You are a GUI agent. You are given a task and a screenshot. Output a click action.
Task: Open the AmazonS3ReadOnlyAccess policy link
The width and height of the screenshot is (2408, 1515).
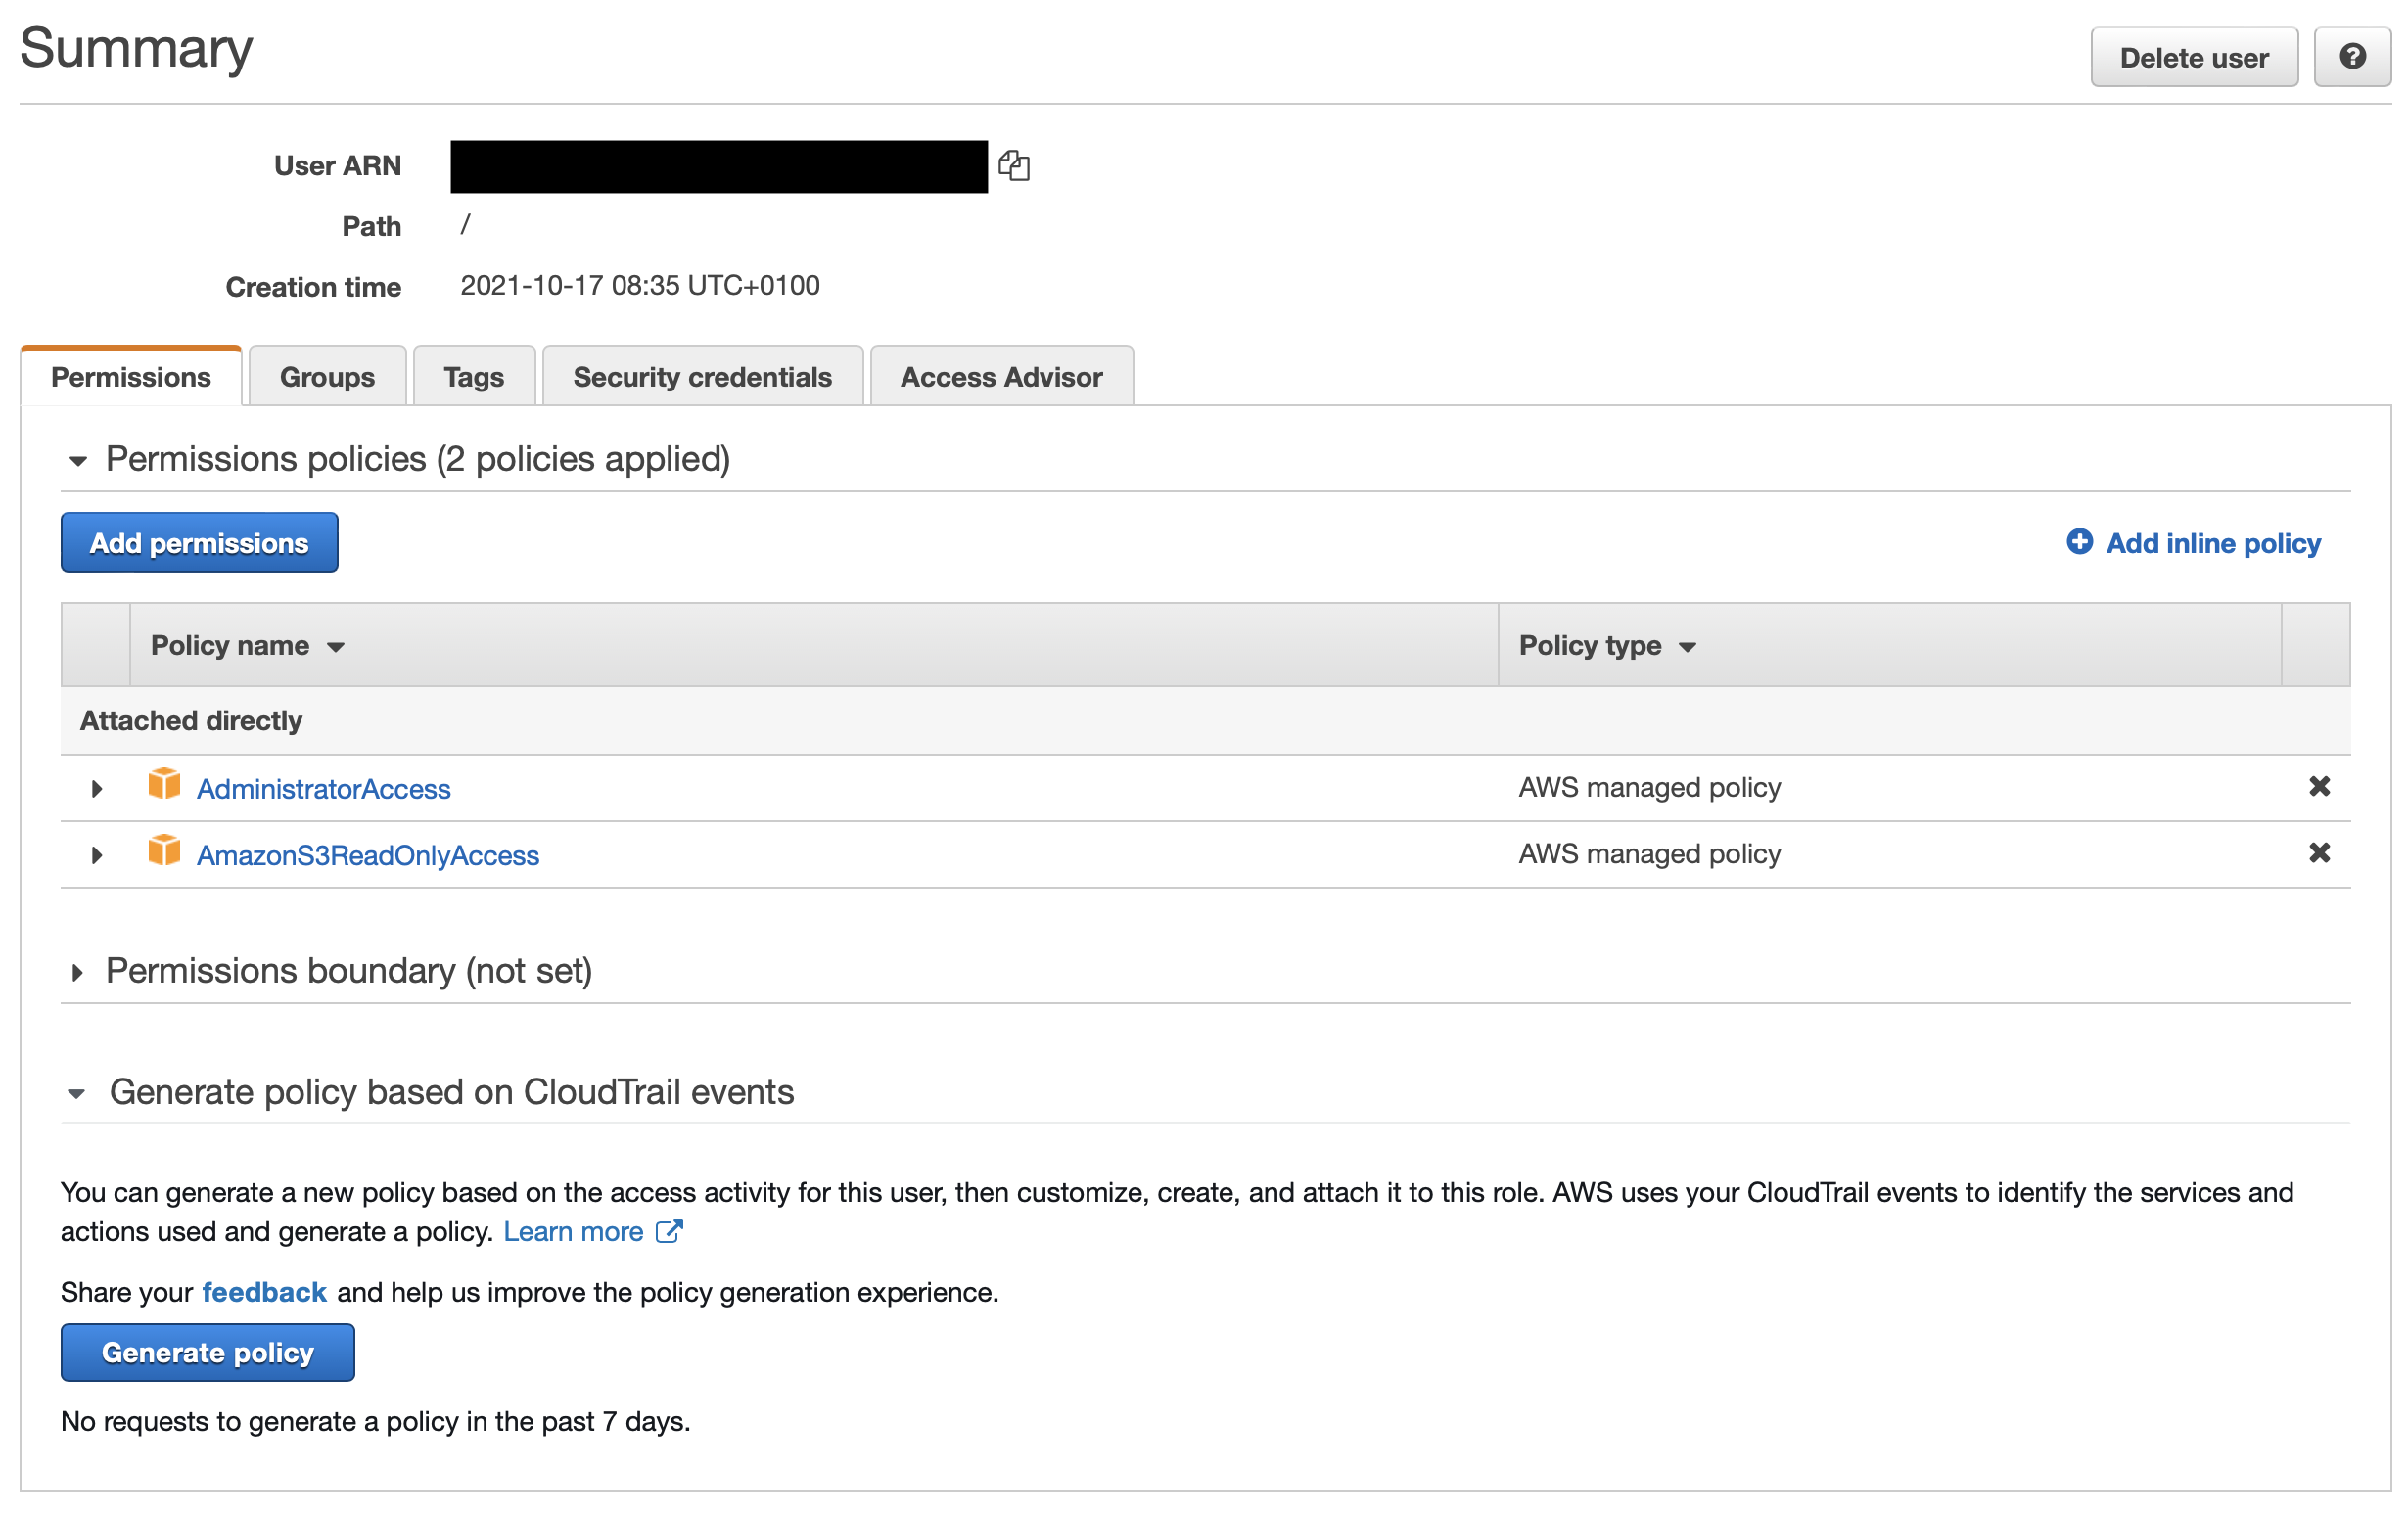[x=368, y=856]
